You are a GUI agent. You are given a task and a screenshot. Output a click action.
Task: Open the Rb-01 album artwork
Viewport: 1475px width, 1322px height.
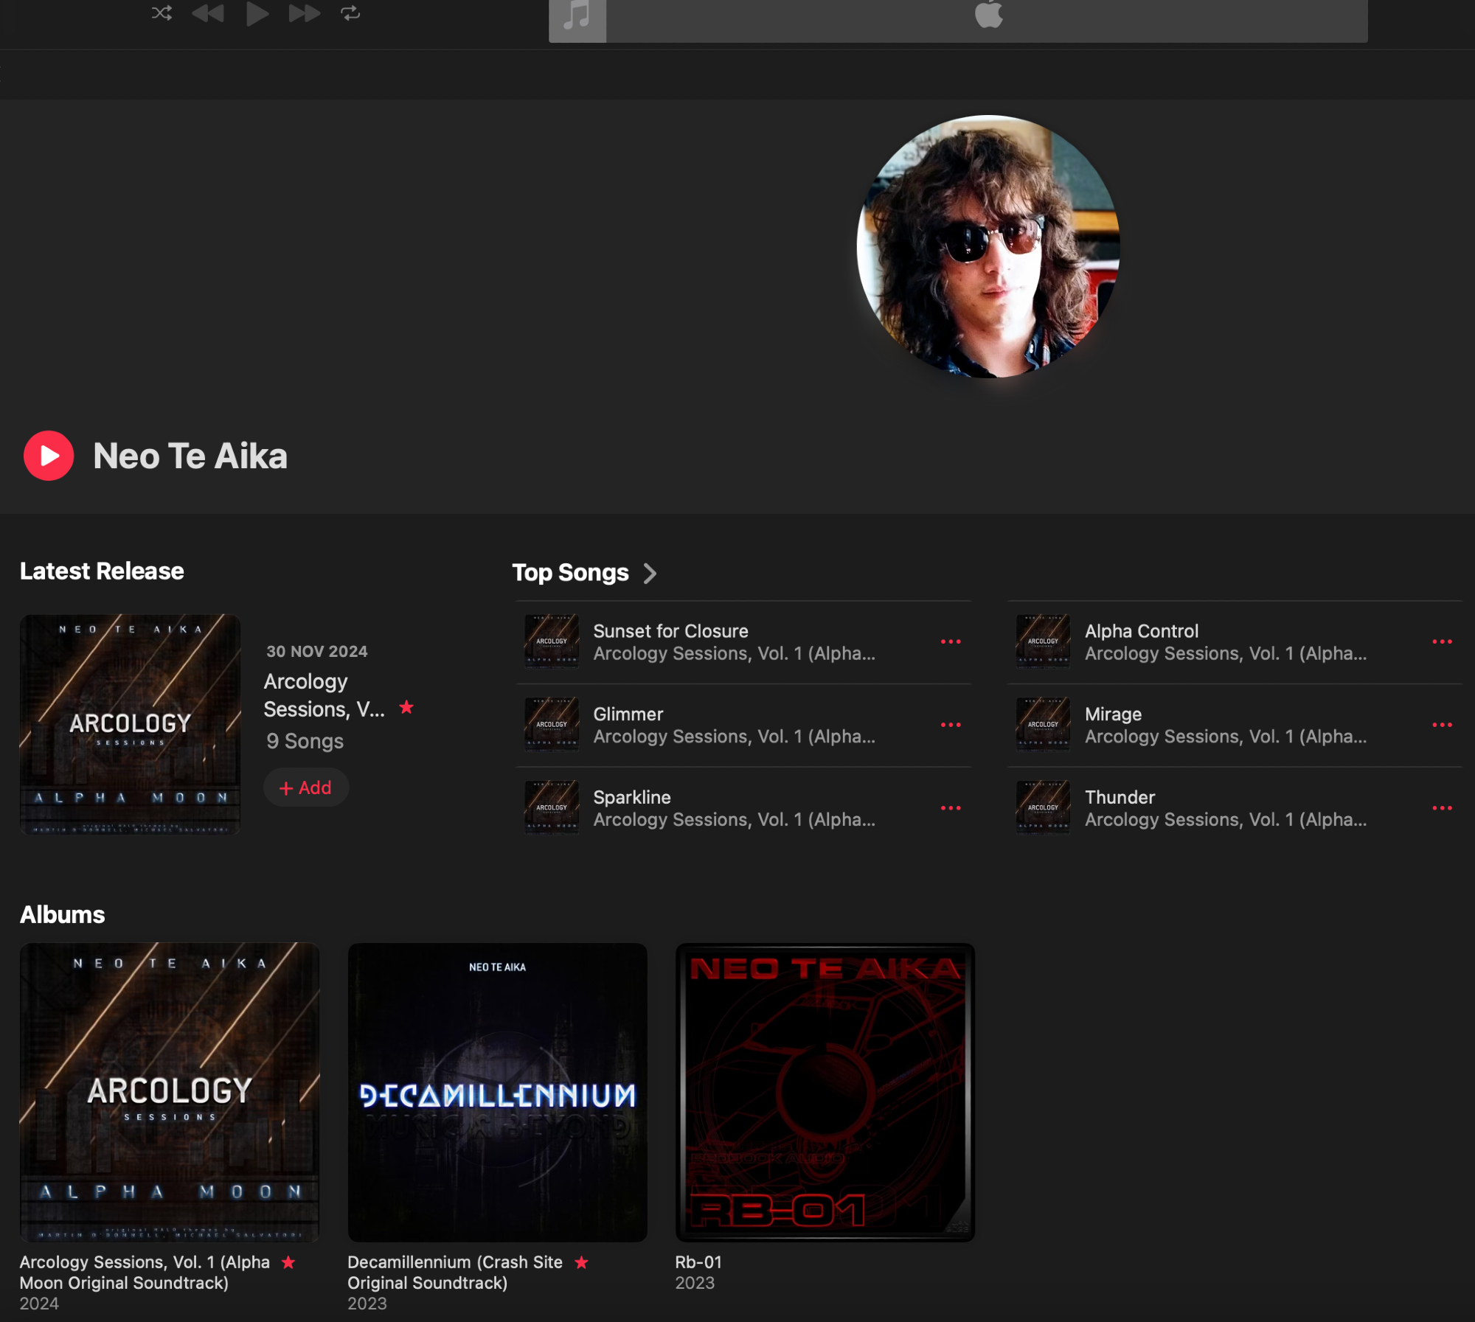tap(825, 1092)
